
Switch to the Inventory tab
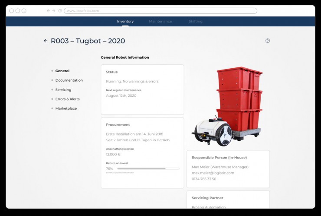[x=125, y=22]
